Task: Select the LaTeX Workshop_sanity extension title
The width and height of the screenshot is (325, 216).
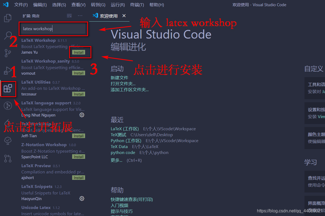Action: coord(46,61)
